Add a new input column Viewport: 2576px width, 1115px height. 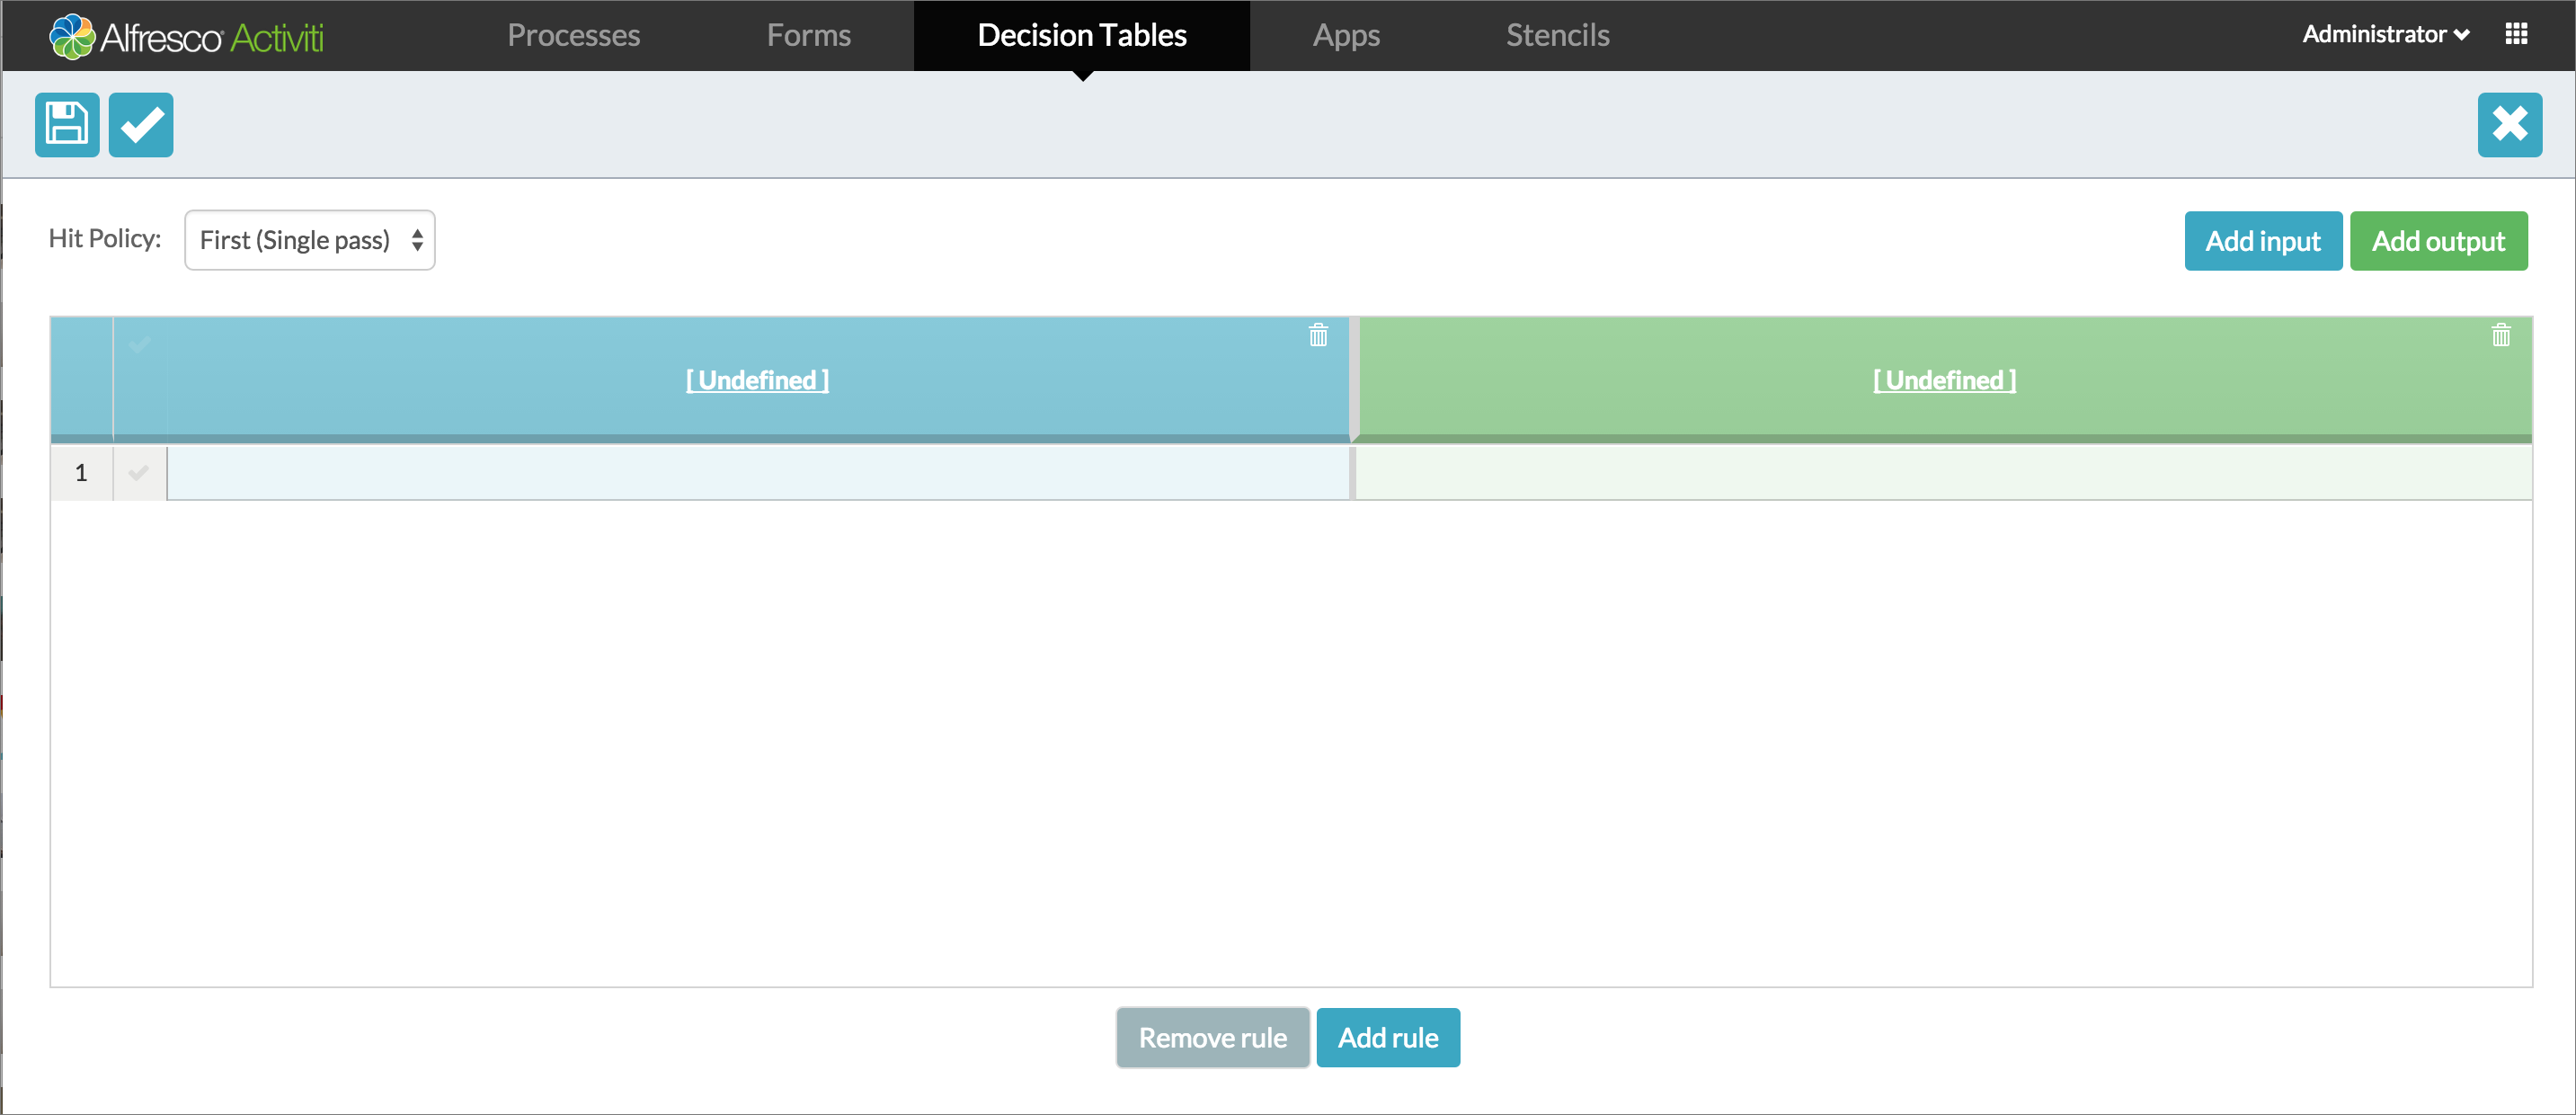coord(2263,240)
